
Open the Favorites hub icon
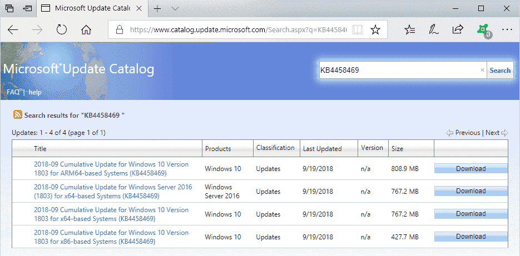click(409, 30)
